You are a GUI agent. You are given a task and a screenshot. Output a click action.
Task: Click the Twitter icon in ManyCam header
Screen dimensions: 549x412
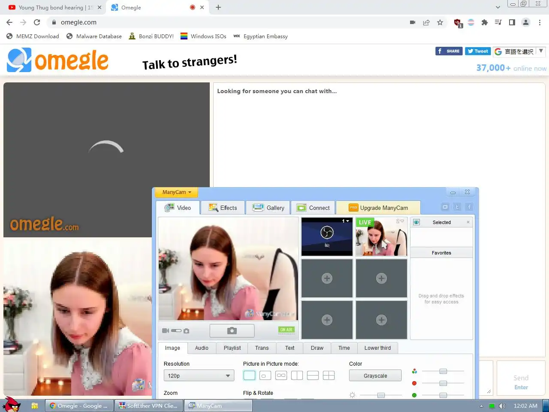(x=457, y=207)
